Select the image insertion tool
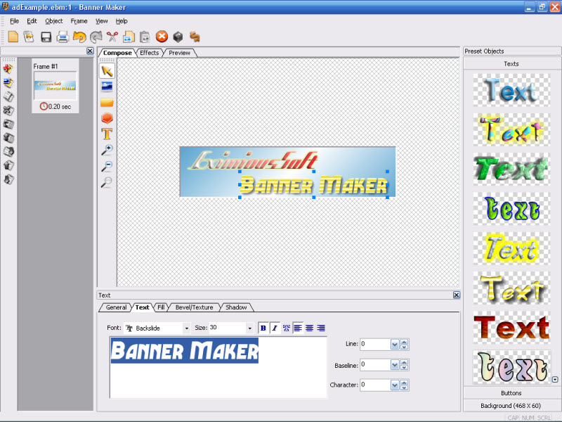This screenshot has width=562, height=422. [107, 87]
